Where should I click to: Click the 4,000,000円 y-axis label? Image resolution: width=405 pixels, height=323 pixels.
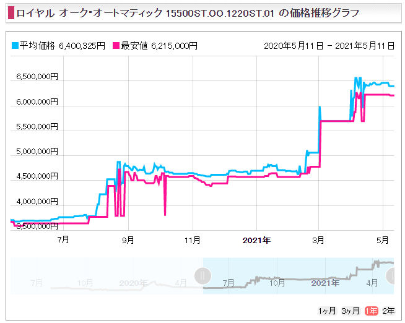(37, 202)
